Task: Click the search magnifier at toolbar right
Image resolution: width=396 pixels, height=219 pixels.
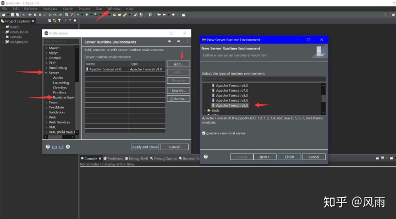Action: coord(385,15)
